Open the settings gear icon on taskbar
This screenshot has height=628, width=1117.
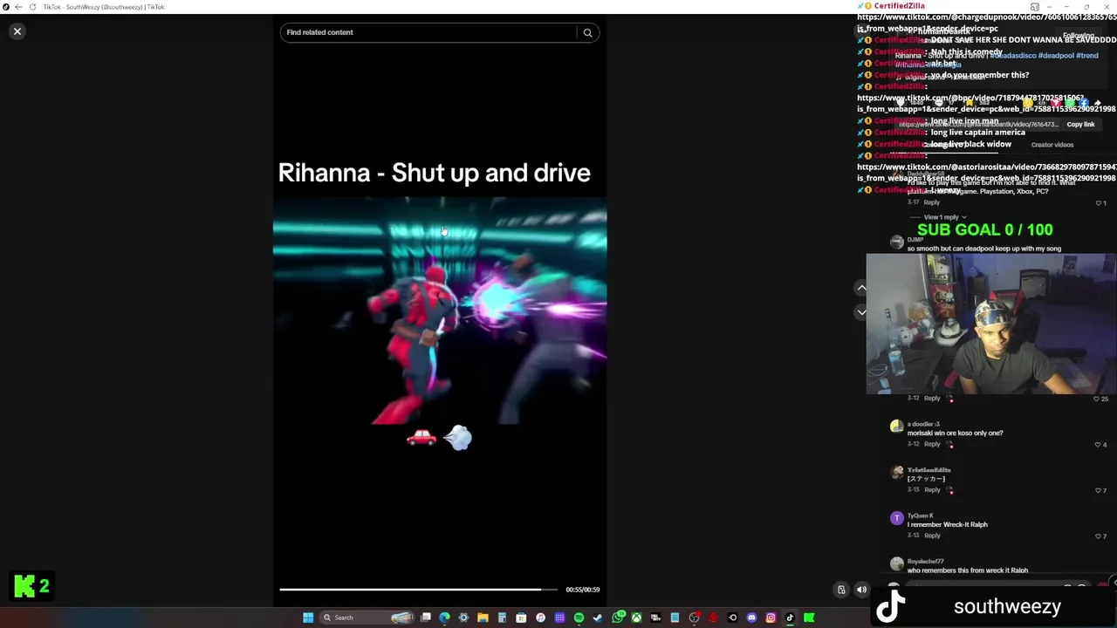point(463,618)
